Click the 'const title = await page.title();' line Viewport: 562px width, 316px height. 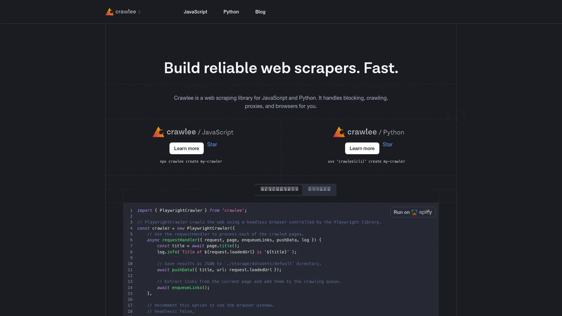pyautogui.click(x=198, y=246)
